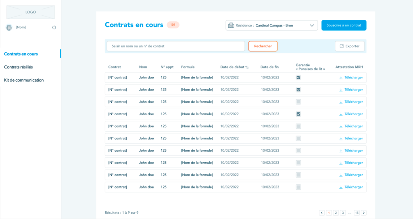This screenshot has height=219, width=413.
Task: Click the name or contract number search field
Action: (x=175, y=46)
